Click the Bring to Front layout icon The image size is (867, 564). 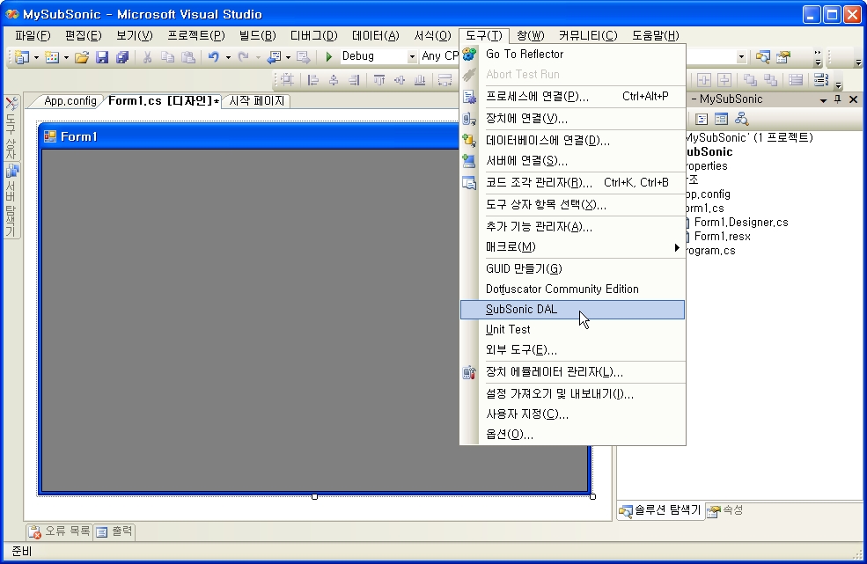click(750, 80)
